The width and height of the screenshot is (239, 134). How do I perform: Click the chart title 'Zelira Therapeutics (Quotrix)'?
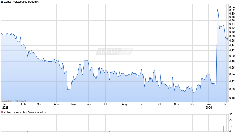pyautogui.click(x=22, y=2)
